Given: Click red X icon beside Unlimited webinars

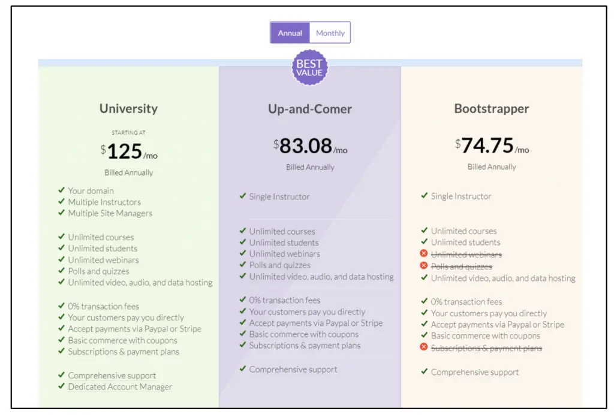Looking at the screenshot, I should [x=424, y=254].
